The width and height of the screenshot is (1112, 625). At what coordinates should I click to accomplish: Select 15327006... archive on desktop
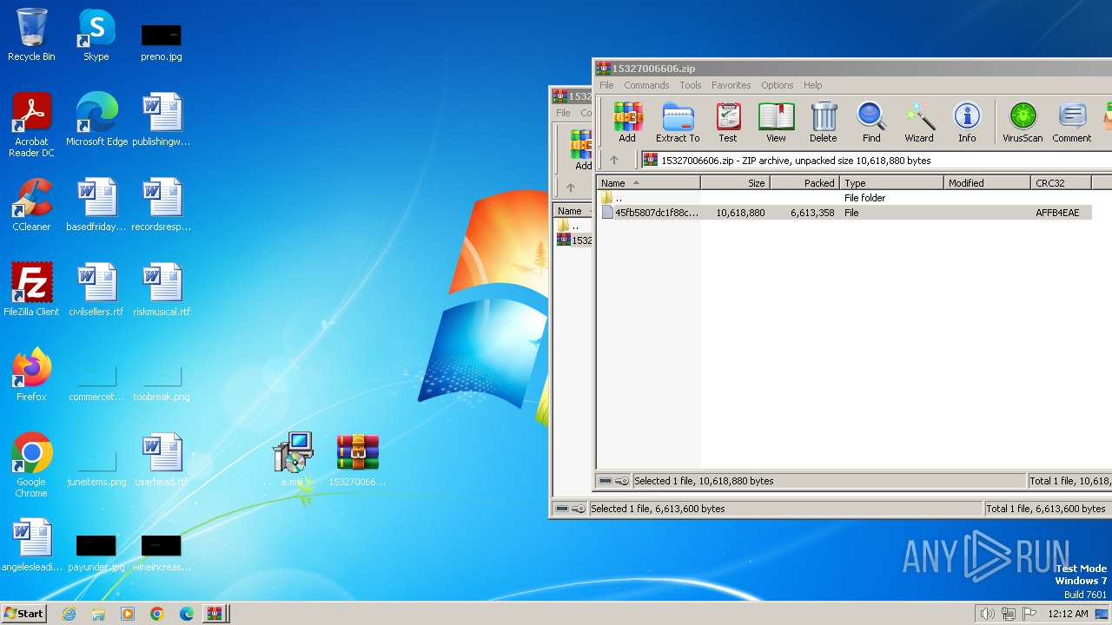(x=358, y=460)
